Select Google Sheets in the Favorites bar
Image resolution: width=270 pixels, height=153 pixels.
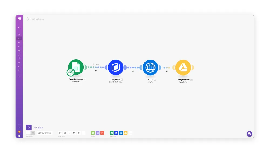(x=112, y=133)
